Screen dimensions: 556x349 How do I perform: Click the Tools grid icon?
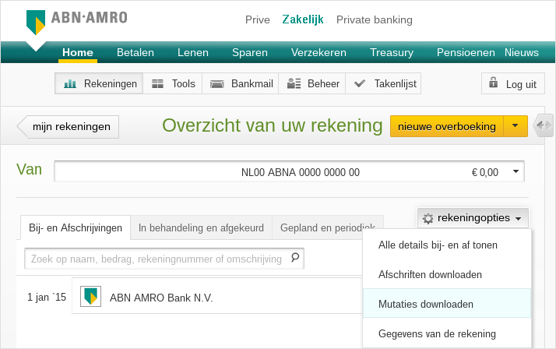coord(157,83)
